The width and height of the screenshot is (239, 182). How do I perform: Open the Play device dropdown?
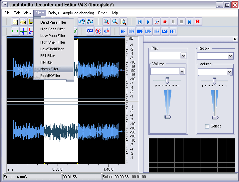[x=183, y=56]
